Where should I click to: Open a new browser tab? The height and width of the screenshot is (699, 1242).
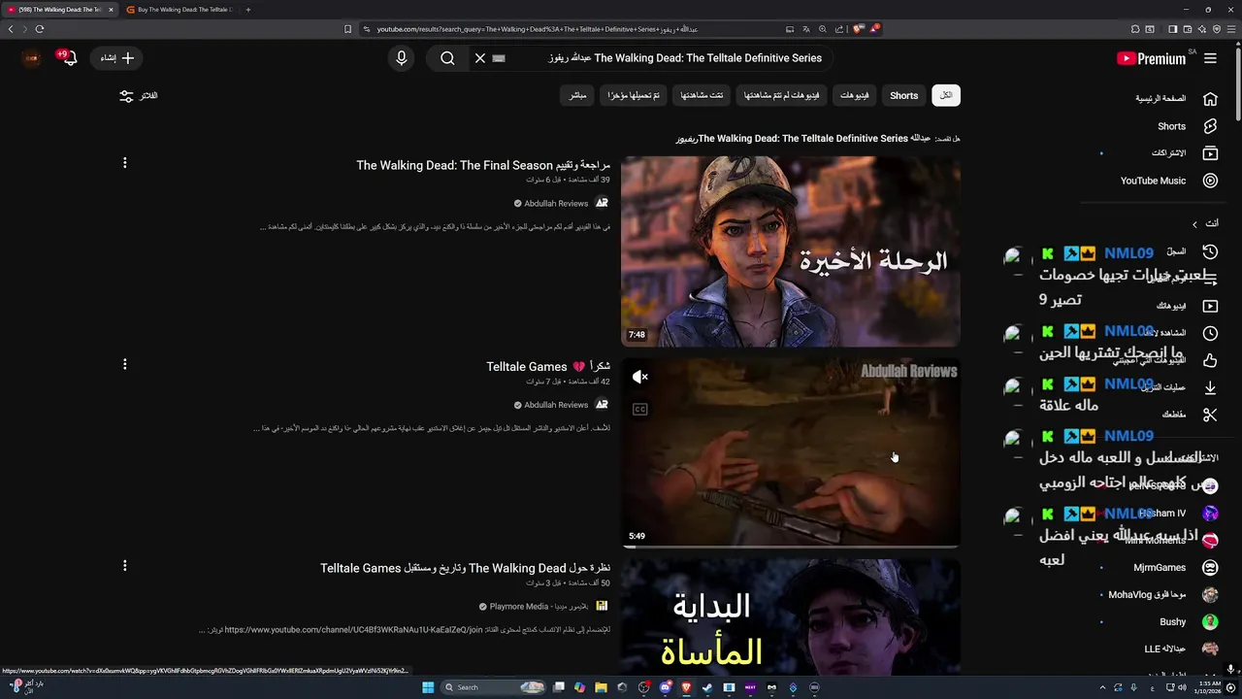248,10
